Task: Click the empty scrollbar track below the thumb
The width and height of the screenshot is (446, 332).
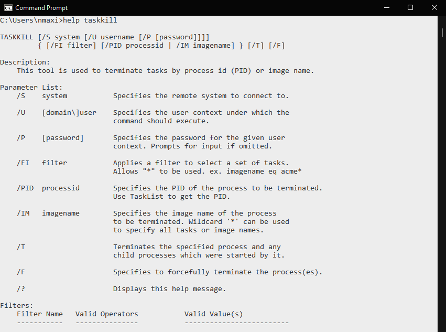Action: 441,184
